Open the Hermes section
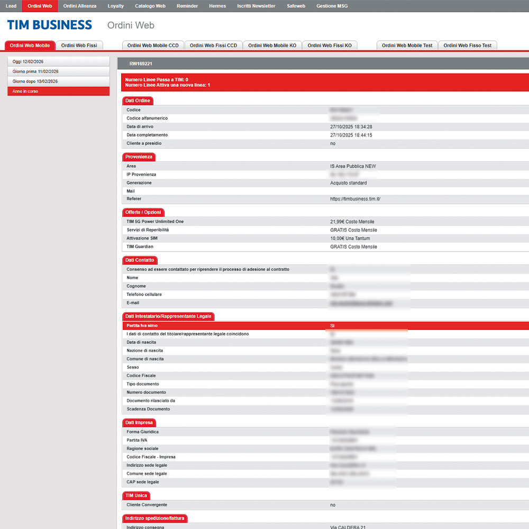This screenshot has width=529, height=529. click(x=217, y=6)
